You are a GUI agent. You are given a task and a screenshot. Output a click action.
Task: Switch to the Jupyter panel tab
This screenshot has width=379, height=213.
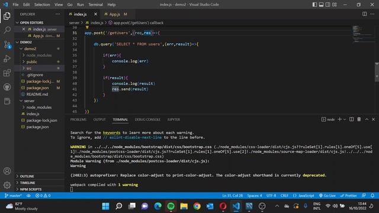[174, 120]
